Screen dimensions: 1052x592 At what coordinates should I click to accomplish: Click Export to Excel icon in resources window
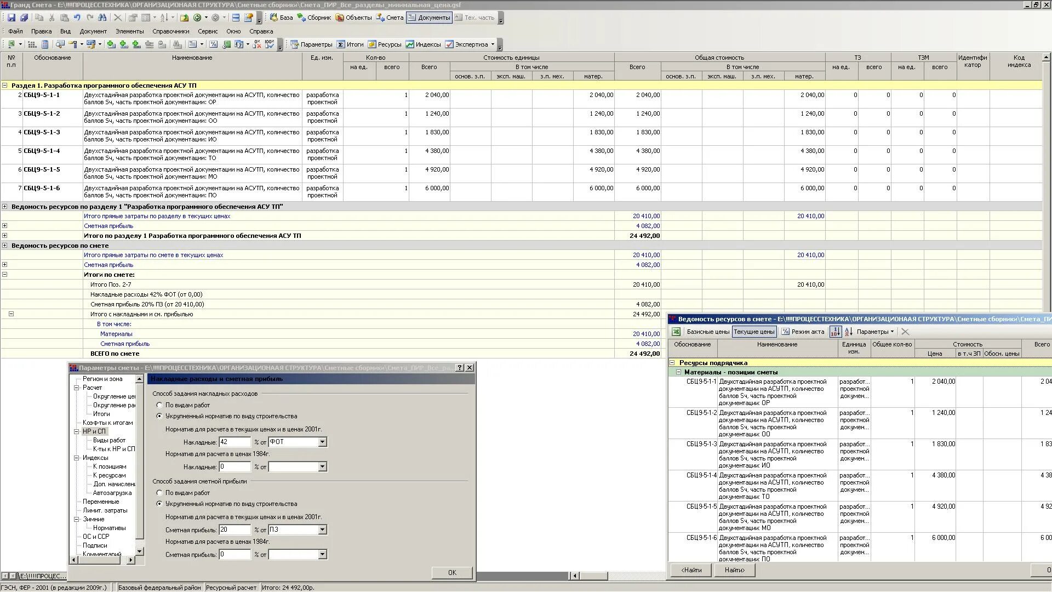tap(676, 332)
